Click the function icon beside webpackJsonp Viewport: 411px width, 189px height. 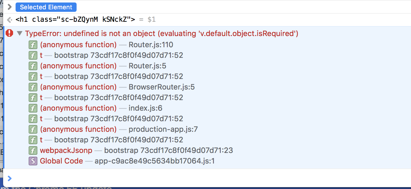[x=33, y=150]
